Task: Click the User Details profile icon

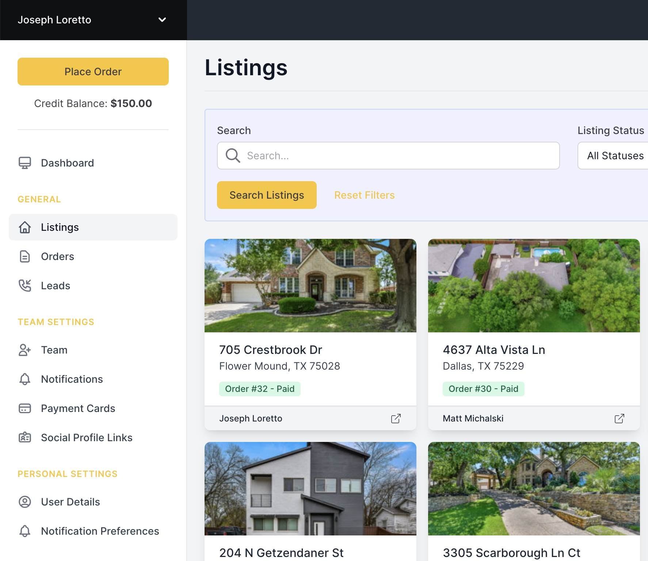Action: pos(24,502)
